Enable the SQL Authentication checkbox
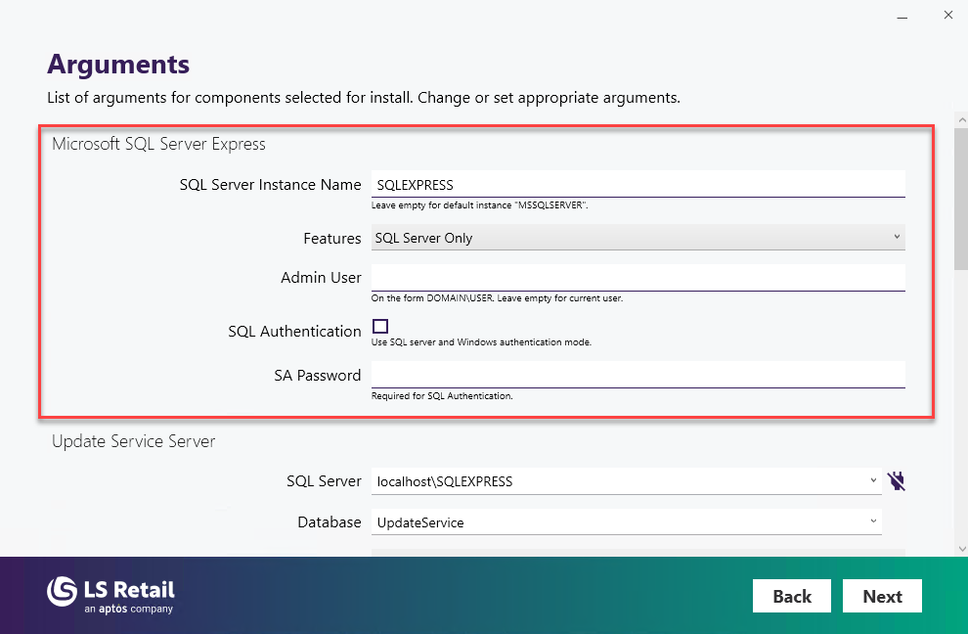968x634 pixels. click(x=380, y=327)
